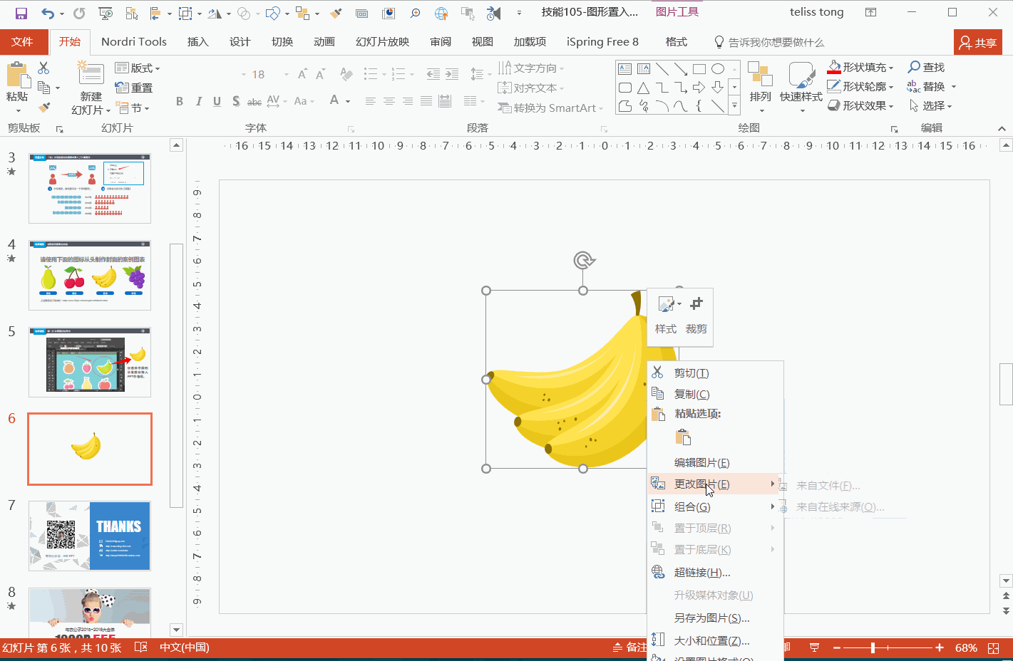Image resolution: width=1013 pixels, height=661 pixels.
Task: Apply the font color using the A button
Action: [334, 101]
